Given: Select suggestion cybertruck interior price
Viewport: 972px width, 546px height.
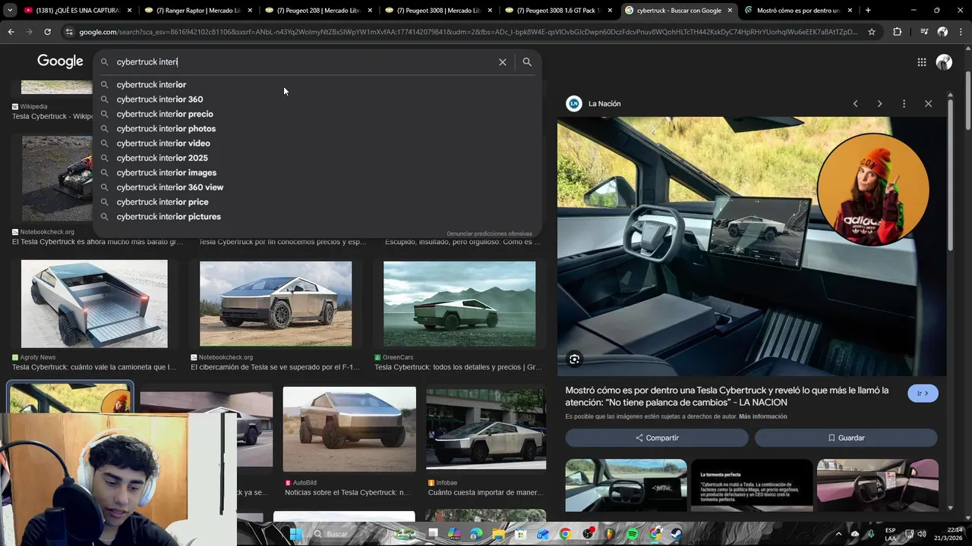Looking at the screenshot, I should (x=317, y=202).
